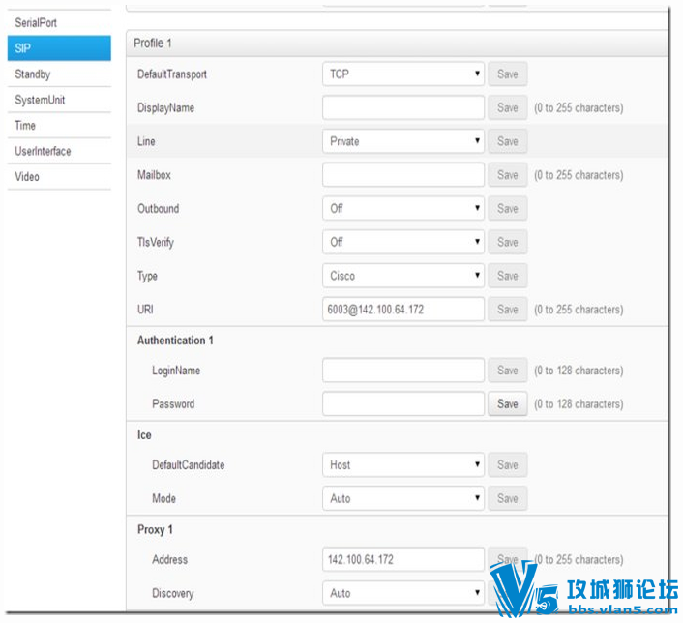
Task: Save the Ice Mode setting
Action: (x=508, y=498)
